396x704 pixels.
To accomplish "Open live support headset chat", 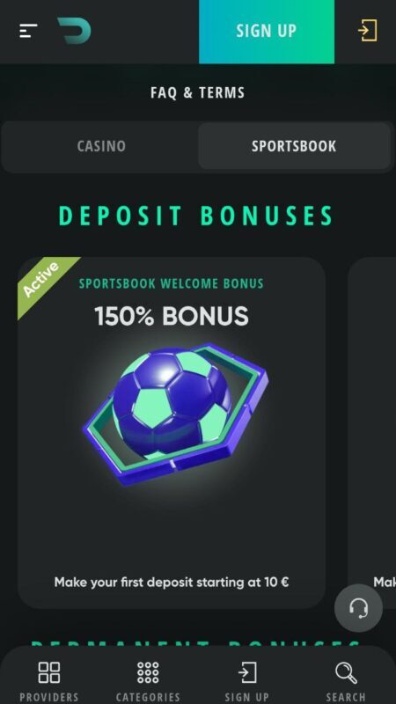I will pyautogui.click(x=358, y=608).
